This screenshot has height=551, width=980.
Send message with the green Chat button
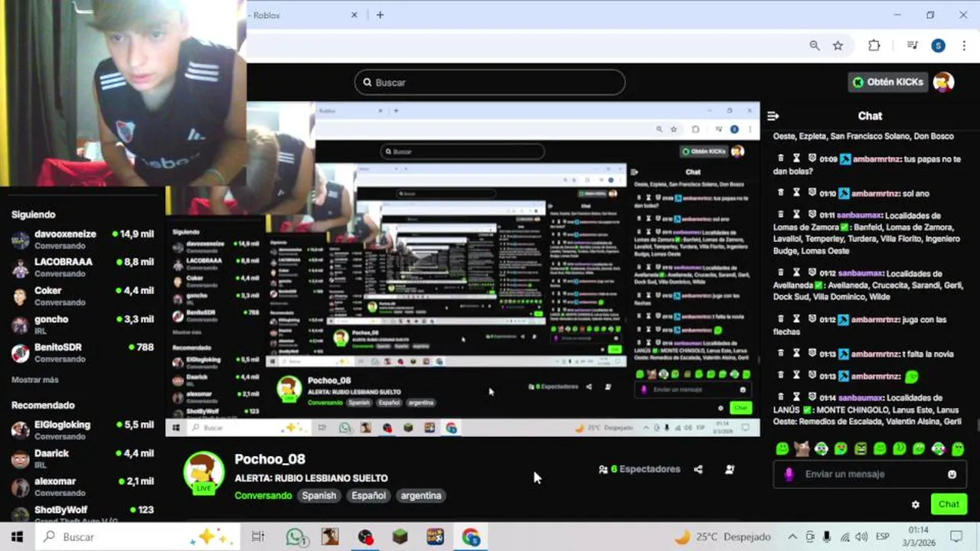tap(949, 504)
